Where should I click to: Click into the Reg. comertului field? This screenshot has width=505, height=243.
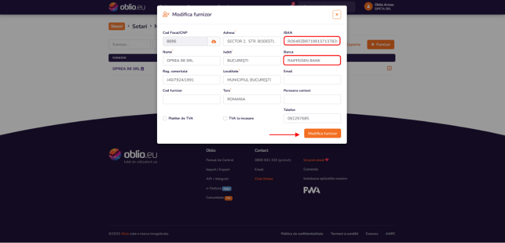point(192,80)
